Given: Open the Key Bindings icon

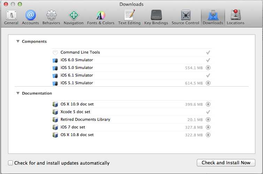Looking at the screenshot, I should tap(156, 15).
